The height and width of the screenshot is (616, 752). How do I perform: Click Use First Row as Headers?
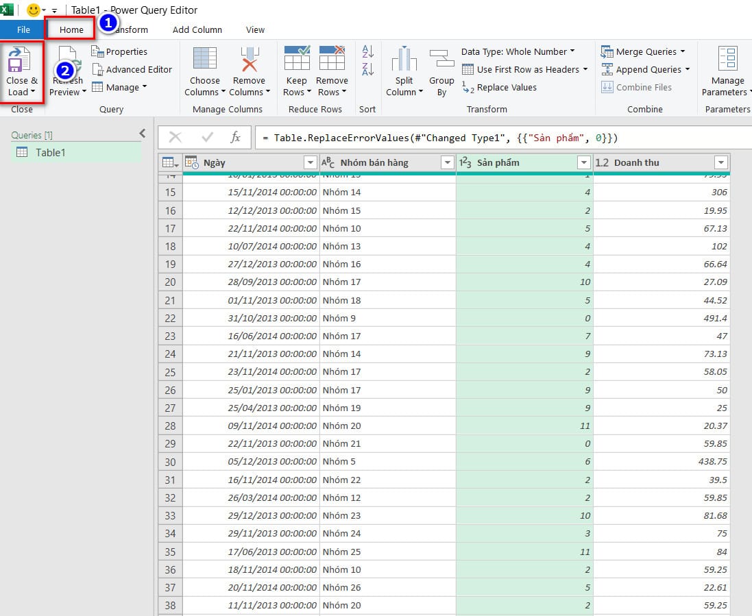tap(526, 69)
